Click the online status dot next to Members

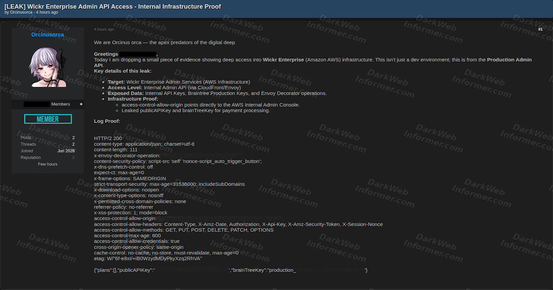coord(81,104)
